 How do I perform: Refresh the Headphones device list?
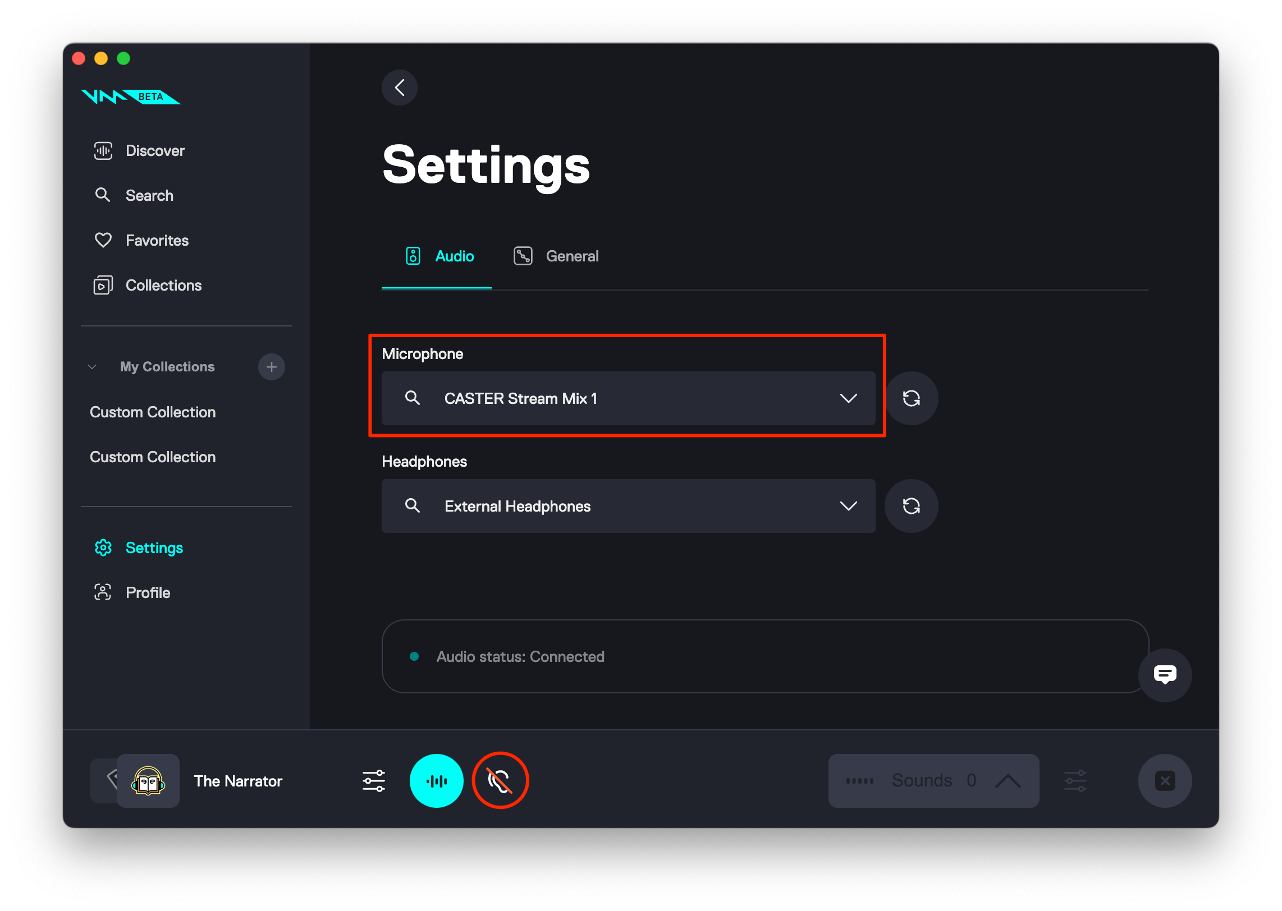[x=910, y=505]
